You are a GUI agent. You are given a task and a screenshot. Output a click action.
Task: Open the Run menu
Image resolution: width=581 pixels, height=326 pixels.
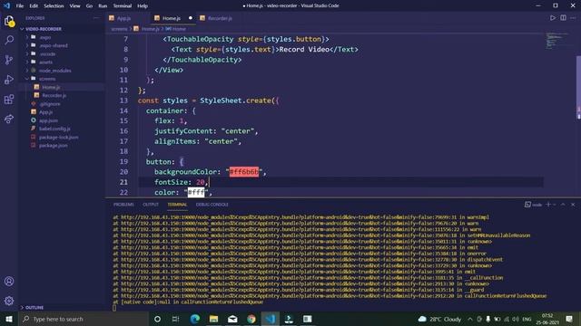tap(103, 5)
